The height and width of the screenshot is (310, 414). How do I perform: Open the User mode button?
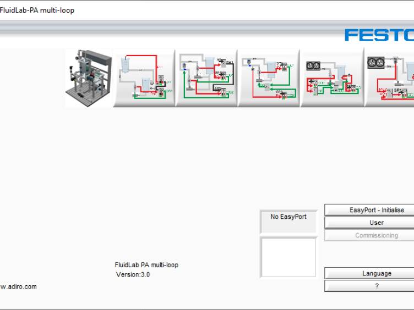(x=369, y=223)
